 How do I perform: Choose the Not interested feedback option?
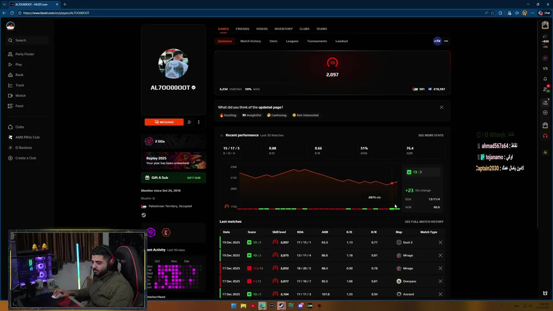pos(305,115)
